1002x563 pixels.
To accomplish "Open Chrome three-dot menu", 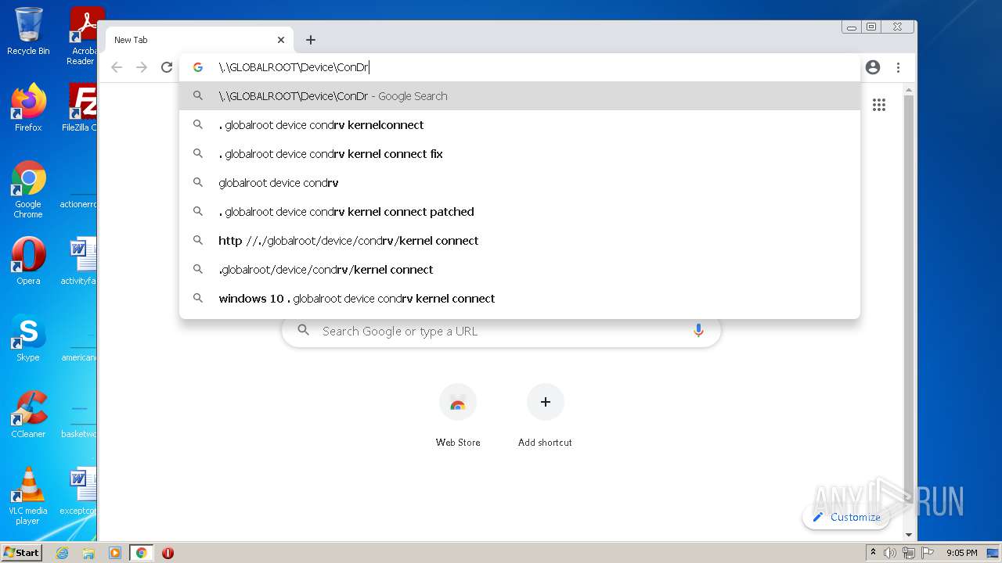I will click(x=898, y=67).
